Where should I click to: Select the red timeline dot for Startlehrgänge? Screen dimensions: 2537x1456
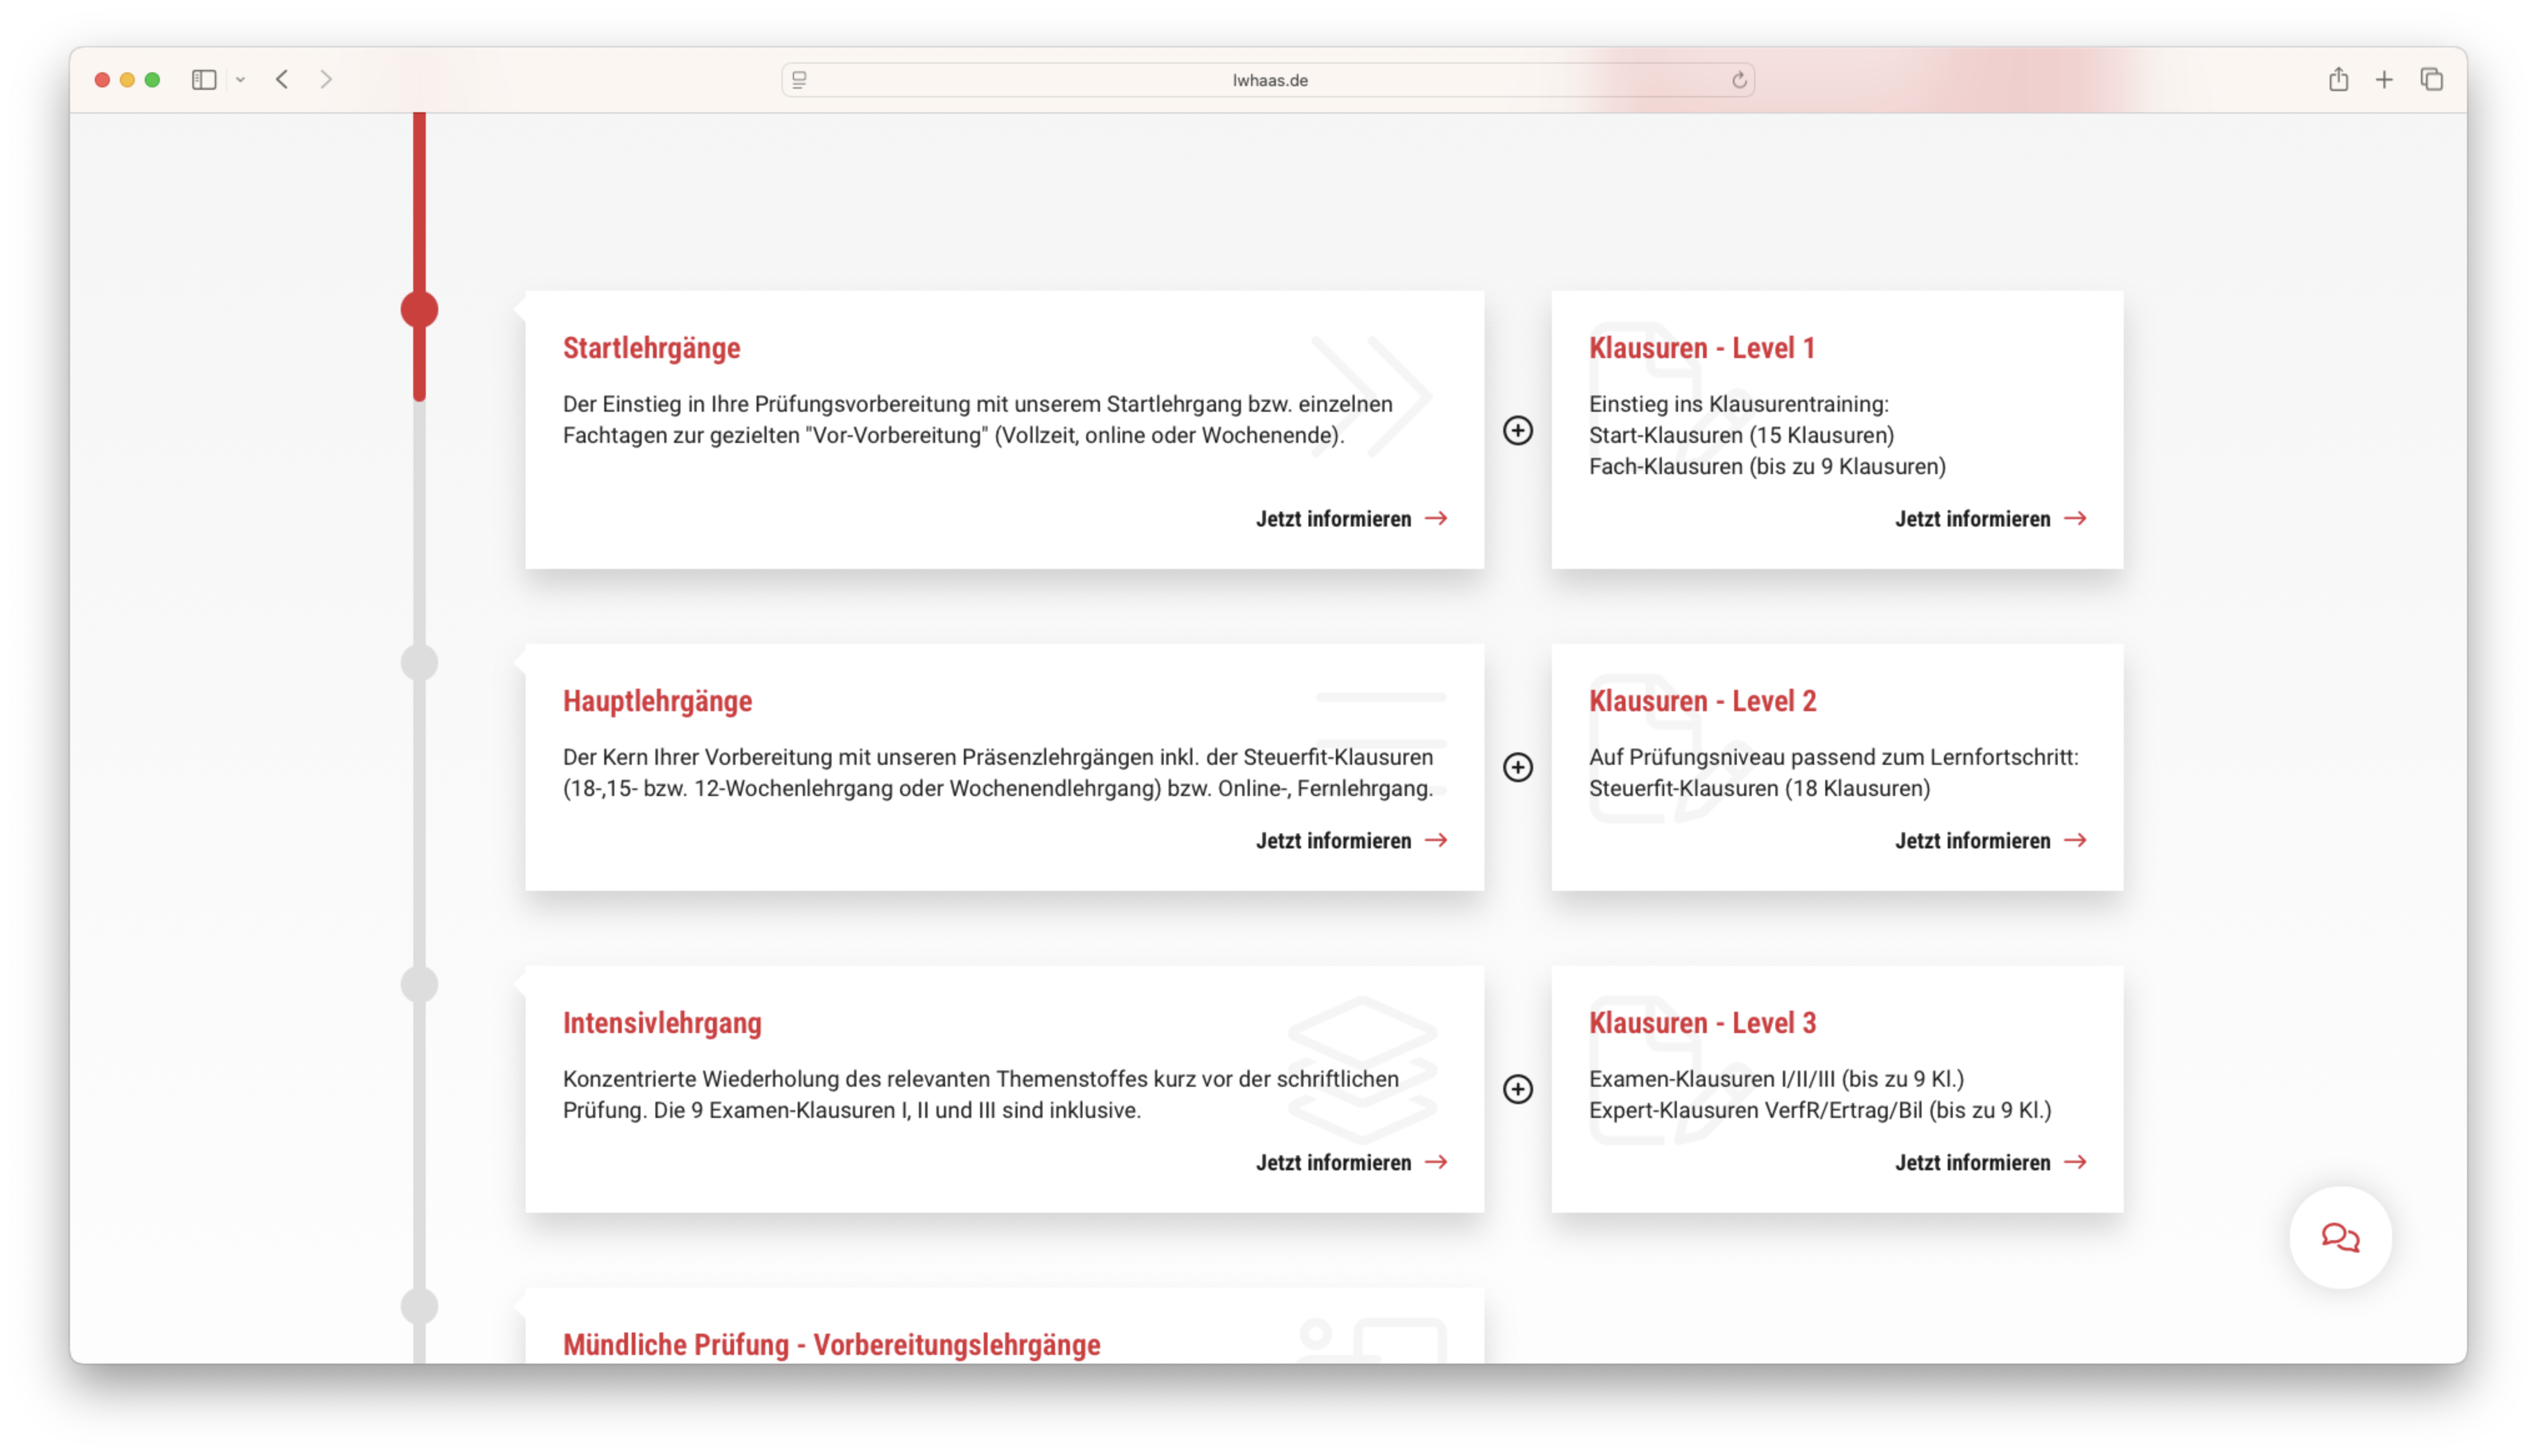[x=419, y=309]
